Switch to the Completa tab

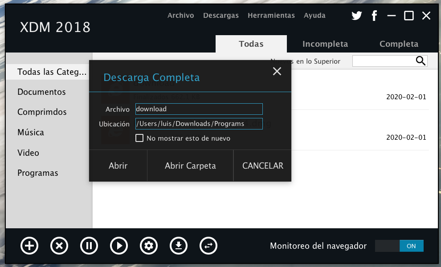pyautogui.click(x=399, y=44)
